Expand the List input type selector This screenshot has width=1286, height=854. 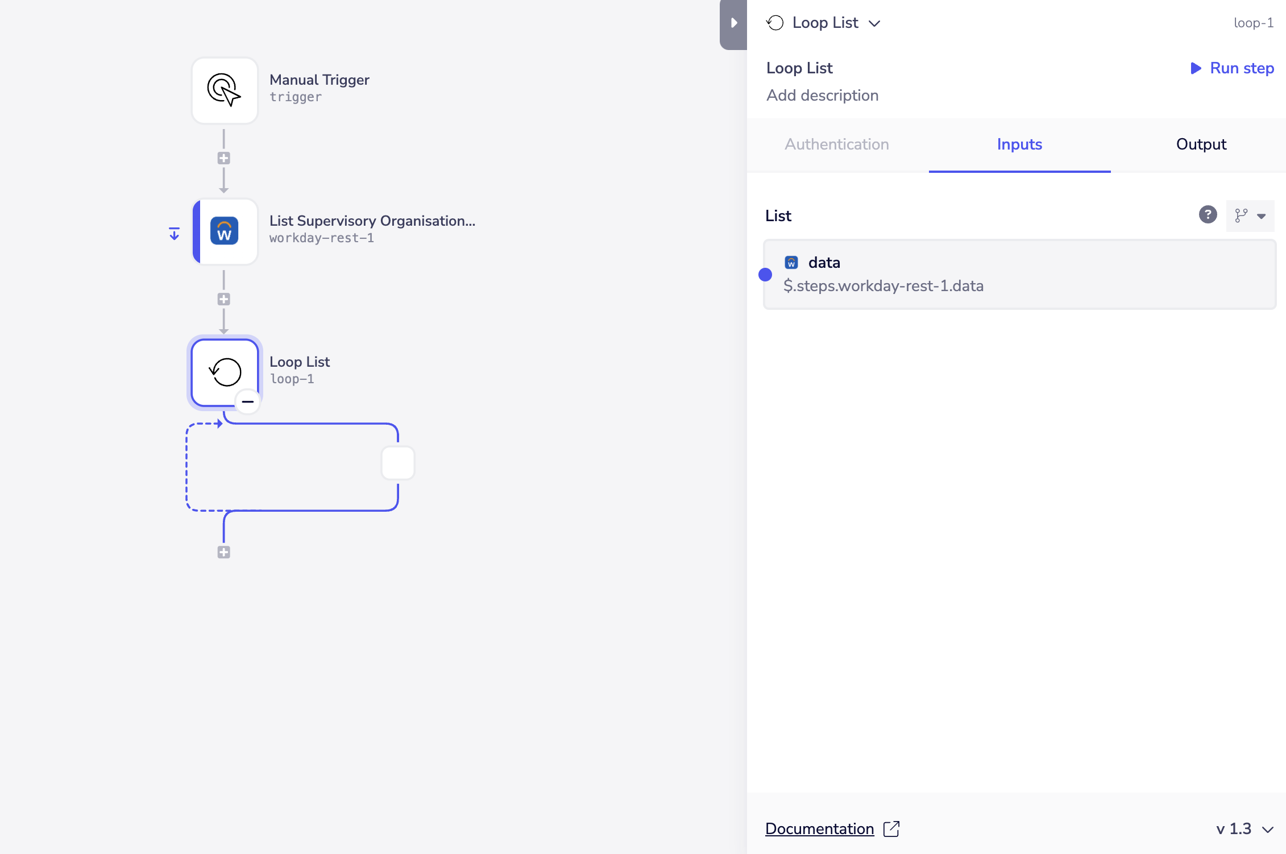[1250, 216]
